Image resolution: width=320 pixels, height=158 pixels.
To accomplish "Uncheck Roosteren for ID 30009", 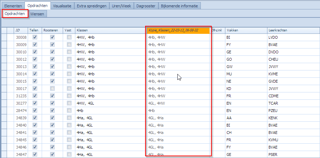I will tap(53, 45).
